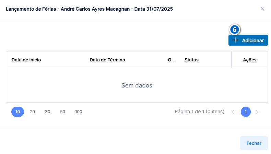The image size is (271, 154).
Task: Click the Página 1 de 1 info text
Action: click(199, 112)
